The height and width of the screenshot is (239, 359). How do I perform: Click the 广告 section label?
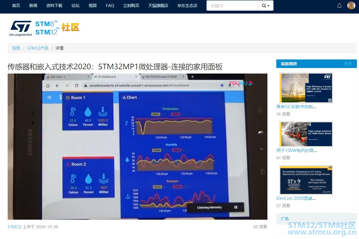285,219
